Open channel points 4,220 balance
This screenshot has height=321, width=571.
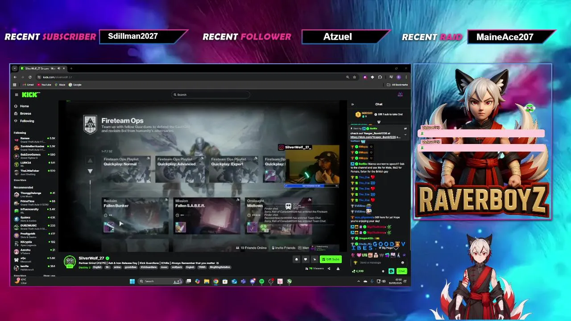pos(358,271)
